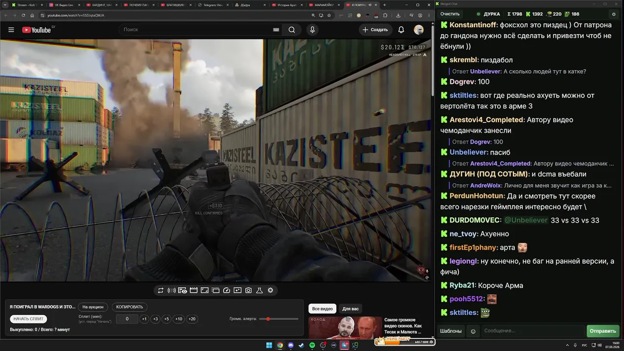Click the player toolbar icon with an eye

(x=182, y=291)
